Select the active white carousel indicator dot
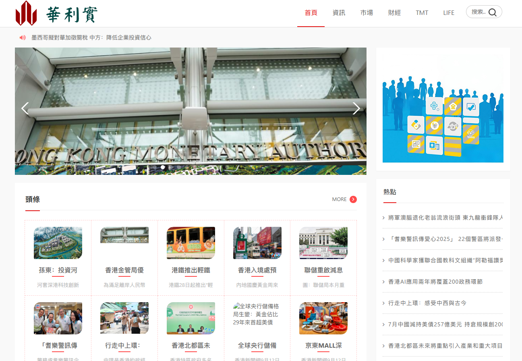Viewport: 522px width, 361px height. pos(163,167)
